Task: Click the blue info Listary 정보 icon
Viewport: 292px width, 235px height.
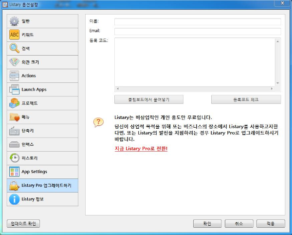Action: [14, 199]
